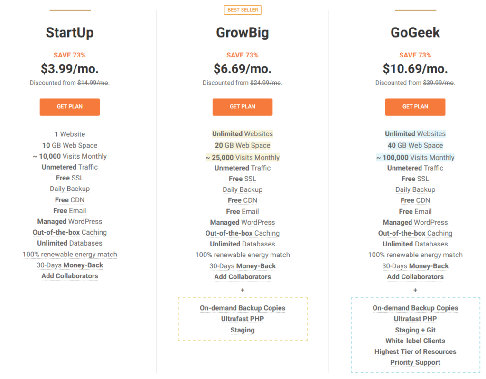Click StartUp's Add Collaborators feature
Viewport: 486px width, 379px height.
(x=70, y=276)
